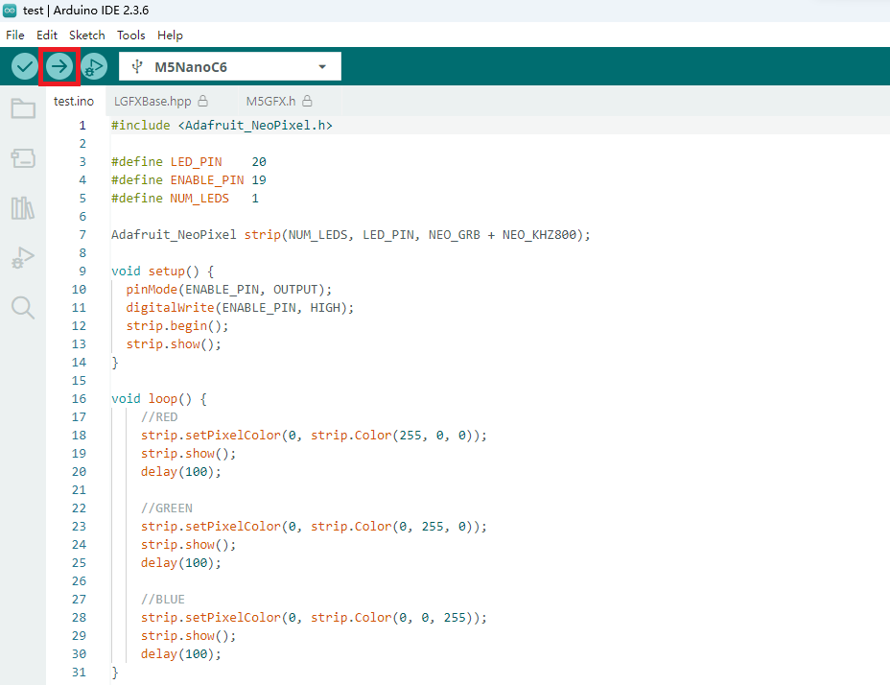Click the ENABLE_PIN define text

(207, 180)
